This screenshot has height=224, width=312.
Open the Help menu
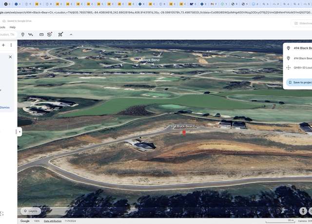(x=13, y=27)
